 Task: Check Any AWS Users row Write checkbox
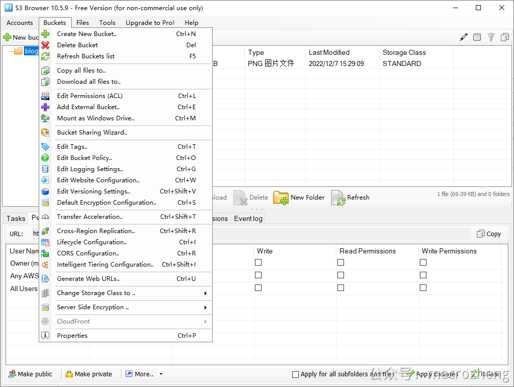[259, 275]
